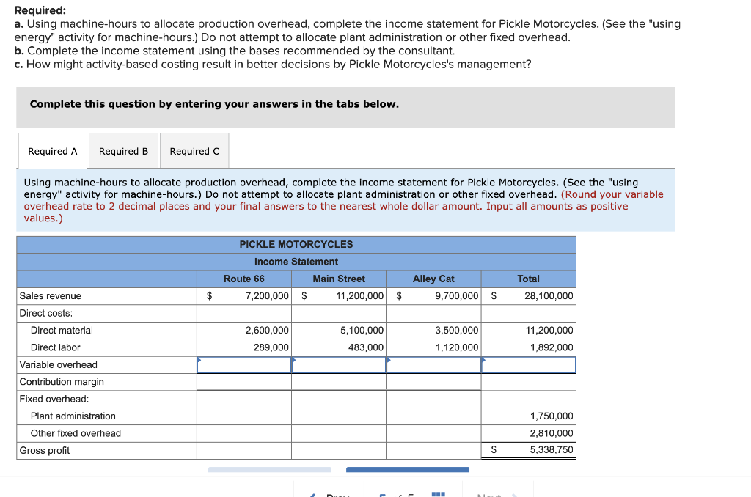751x497 pixels.
Task: Switch to the Required B tab
Action: (122, 150)
